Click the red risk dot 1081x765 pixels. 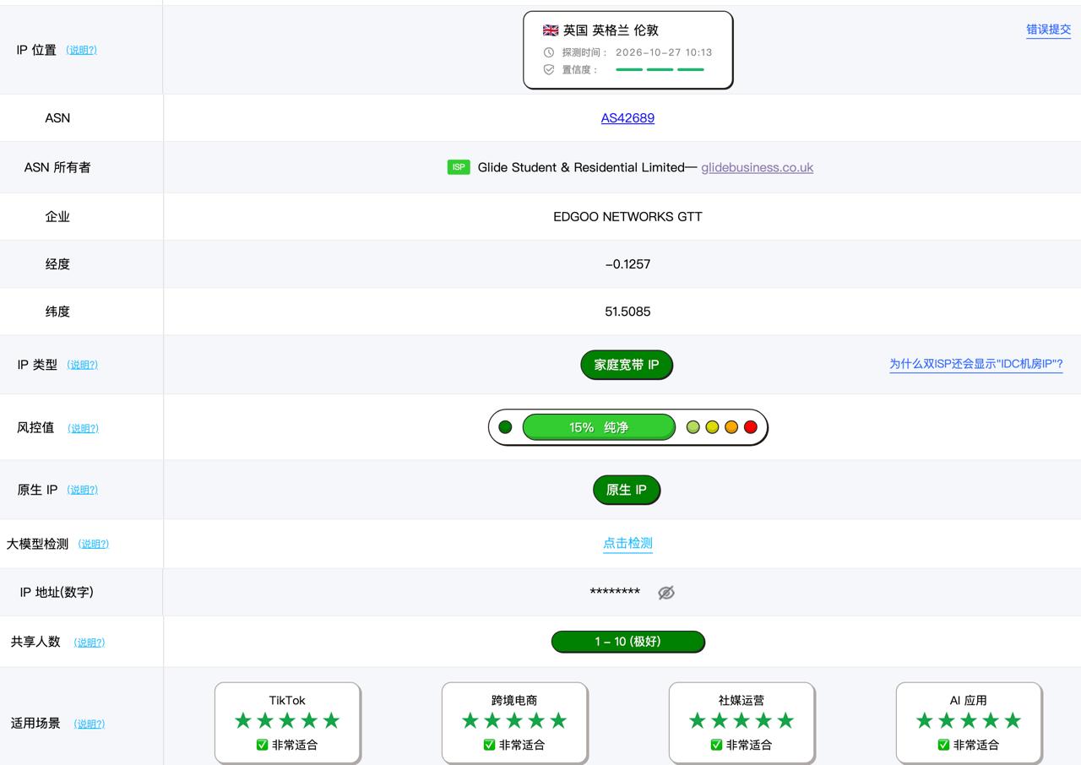point(750,427)
